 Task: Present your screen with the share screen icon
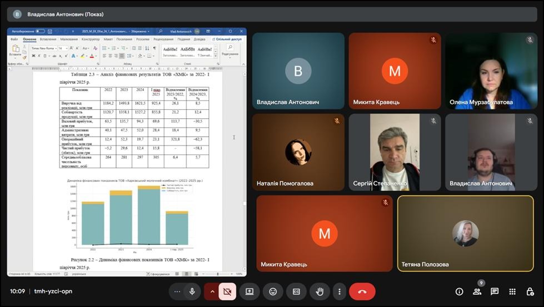tap(249, 291)
